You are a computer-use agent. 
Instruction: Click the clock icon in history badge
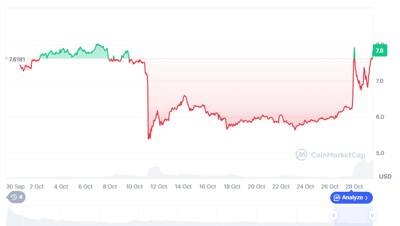pos(14,197)
